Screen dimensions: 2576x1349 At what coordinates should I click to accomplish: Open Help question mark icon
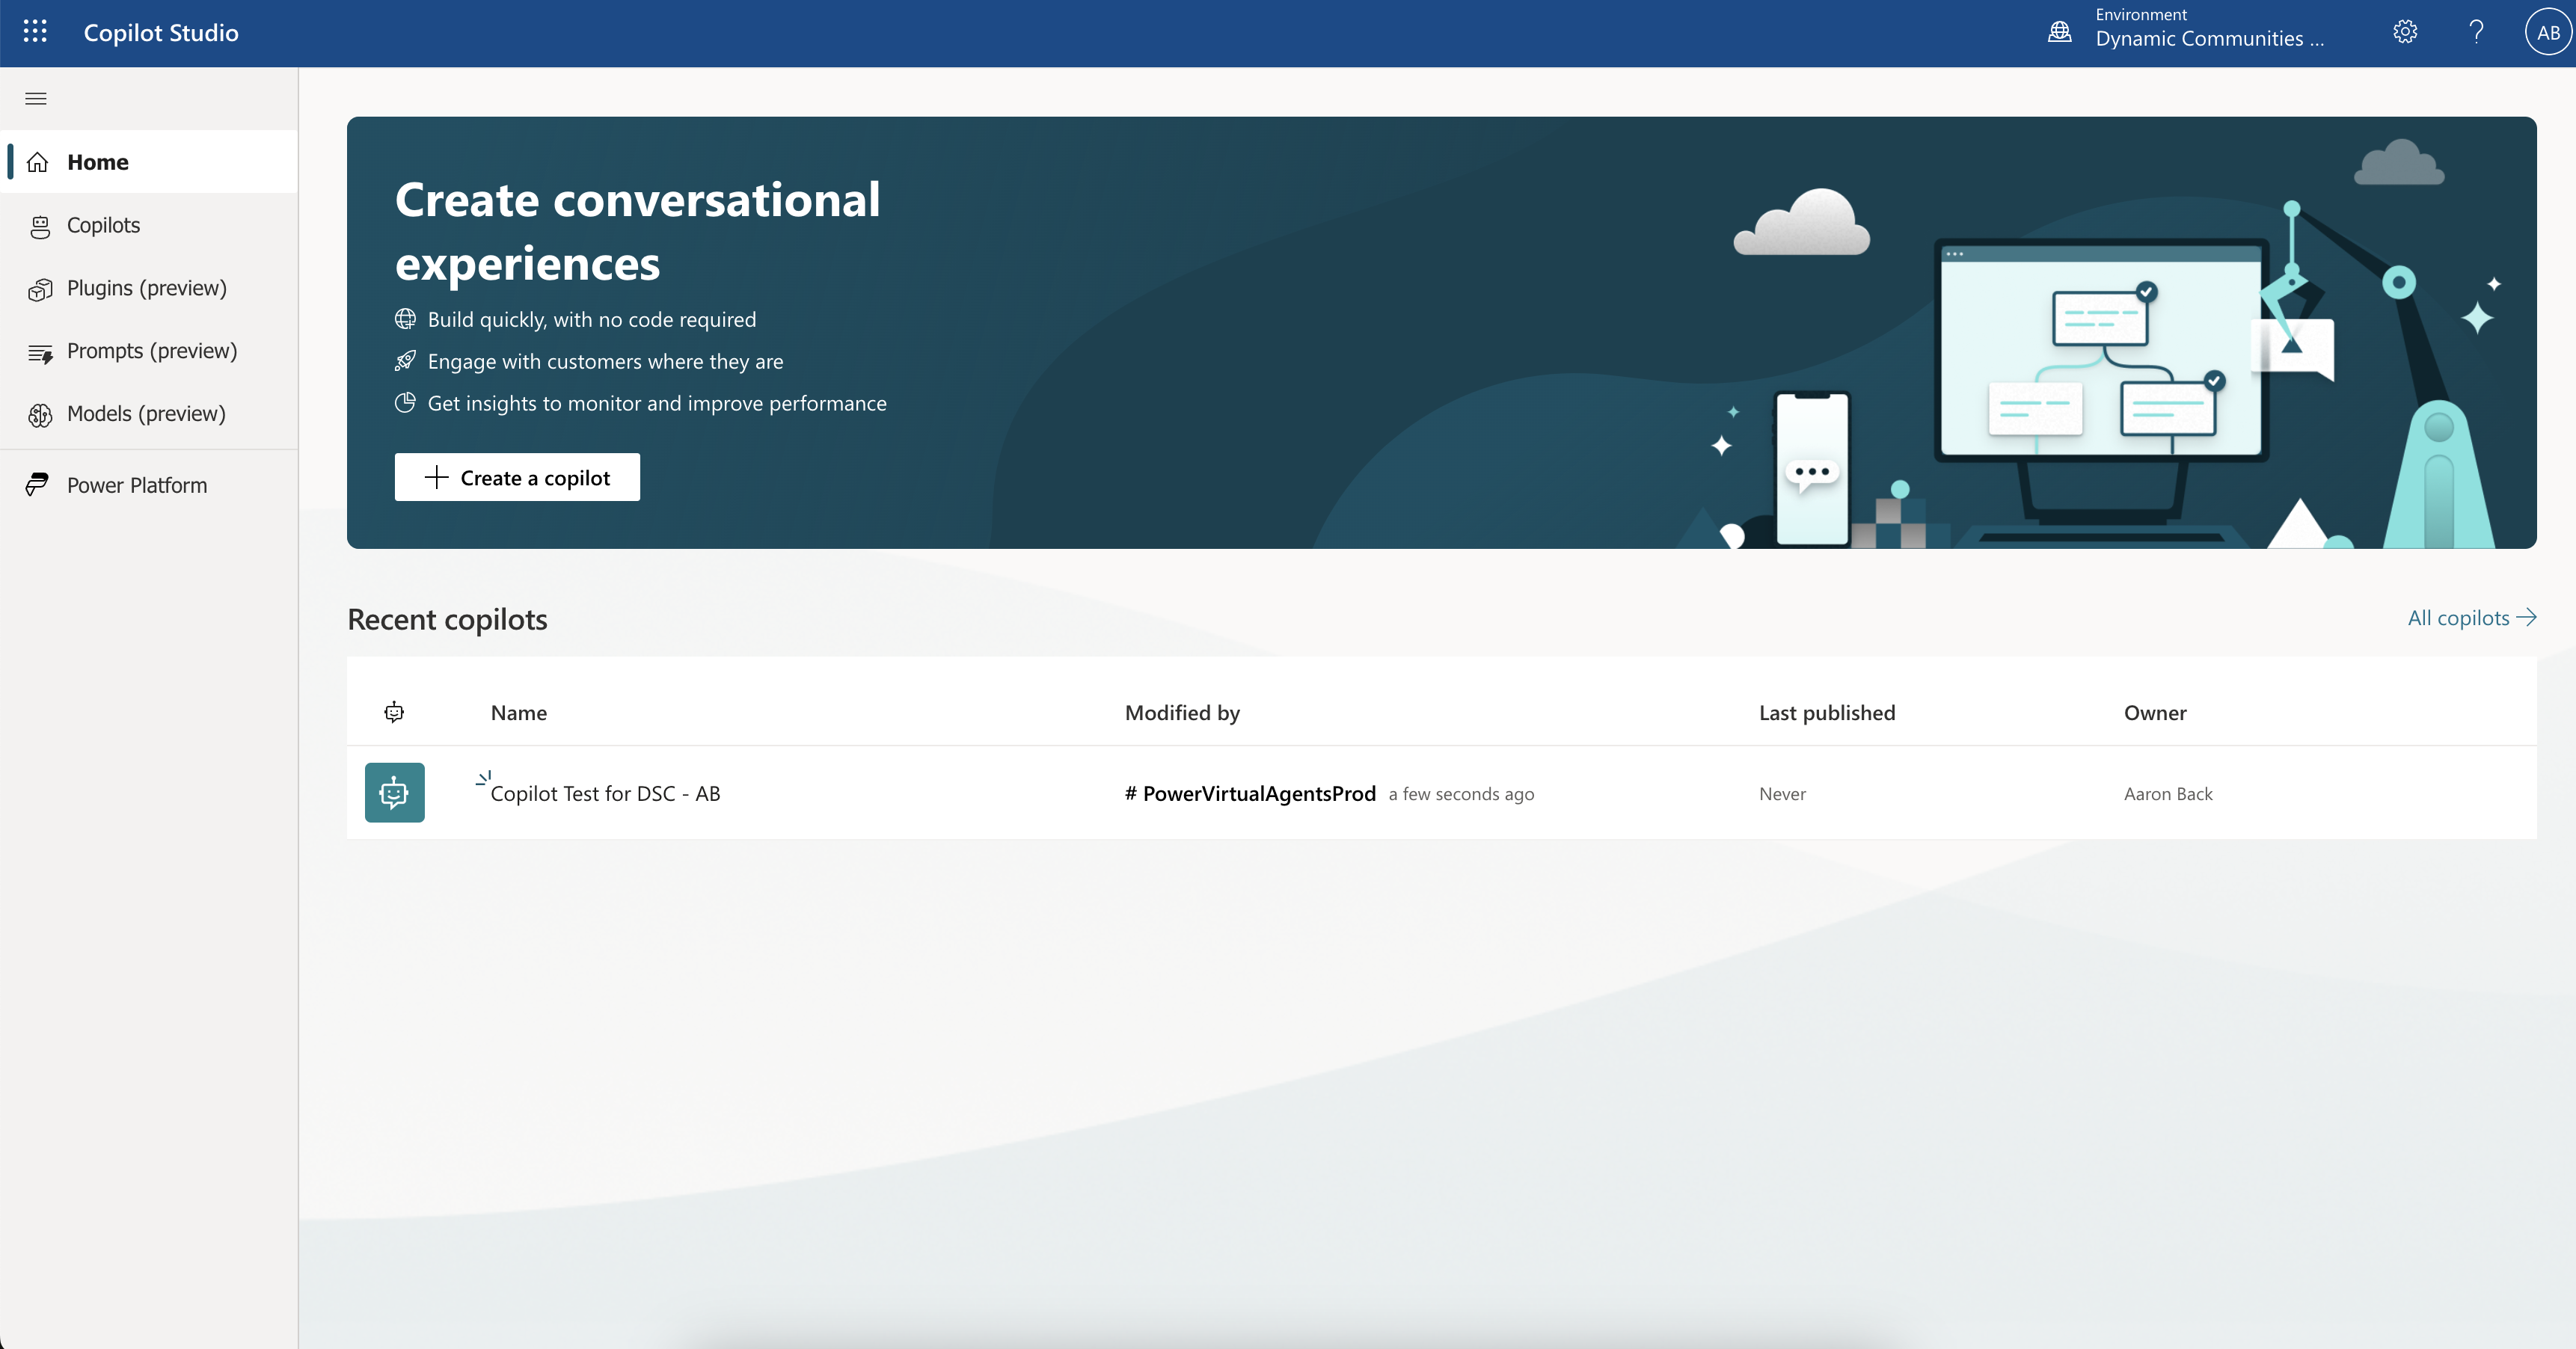(x=2476, y=32)
